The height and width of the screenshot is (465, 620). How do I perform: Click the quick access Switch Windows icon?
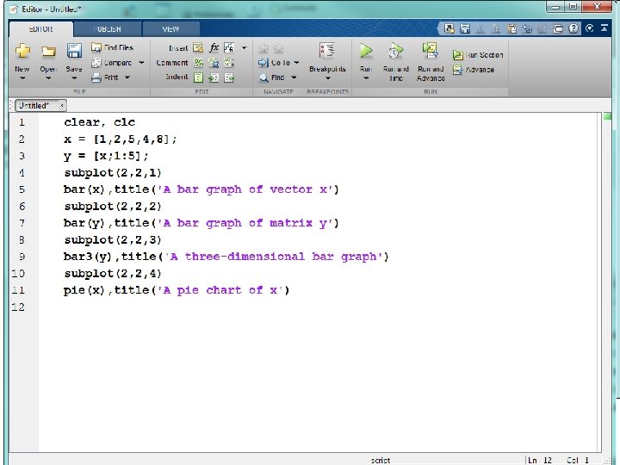pyautogui.click(x=558, y=28)
